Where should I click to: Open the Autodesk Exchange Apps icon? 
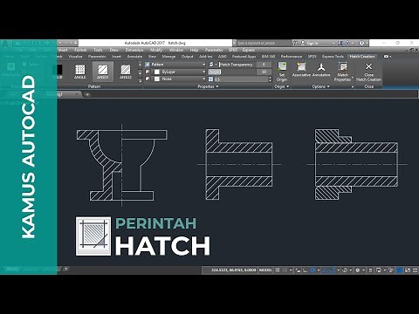click(x=340, y=43)
